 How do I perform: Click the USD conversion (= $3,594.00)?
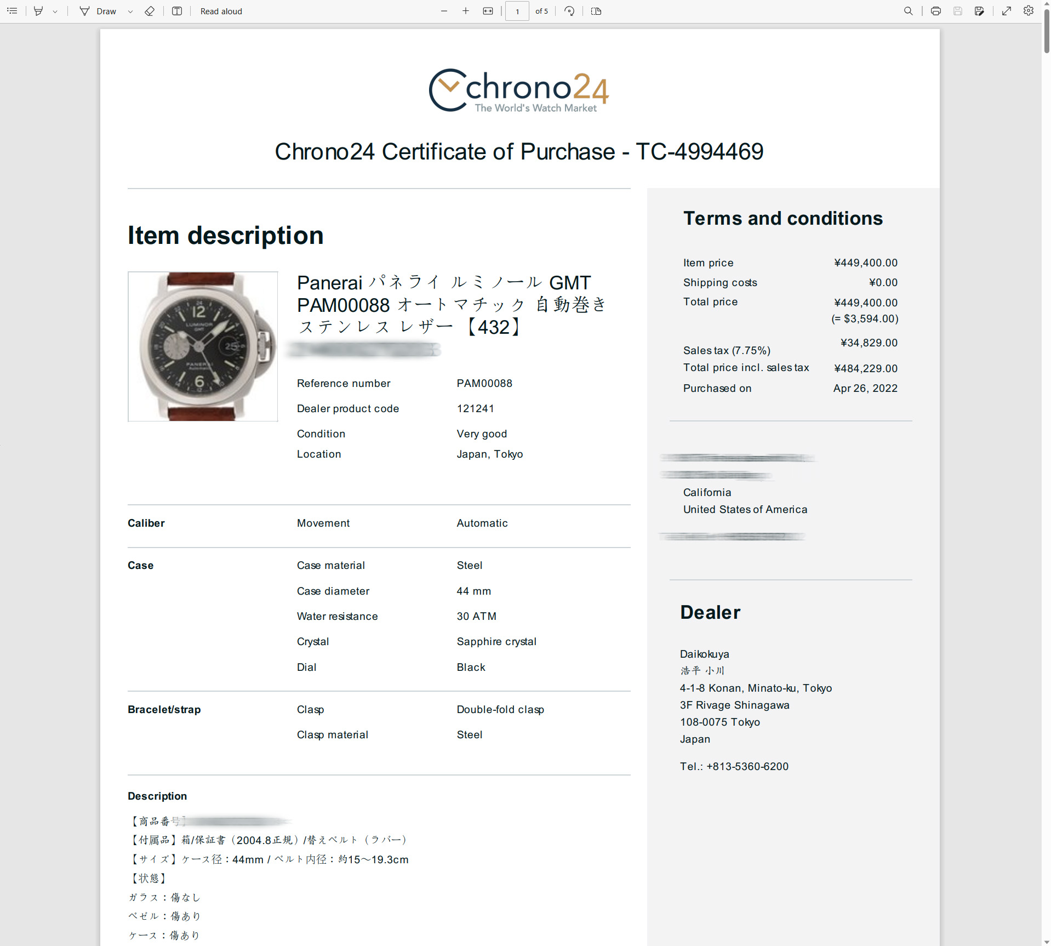(x=865, y=318)
